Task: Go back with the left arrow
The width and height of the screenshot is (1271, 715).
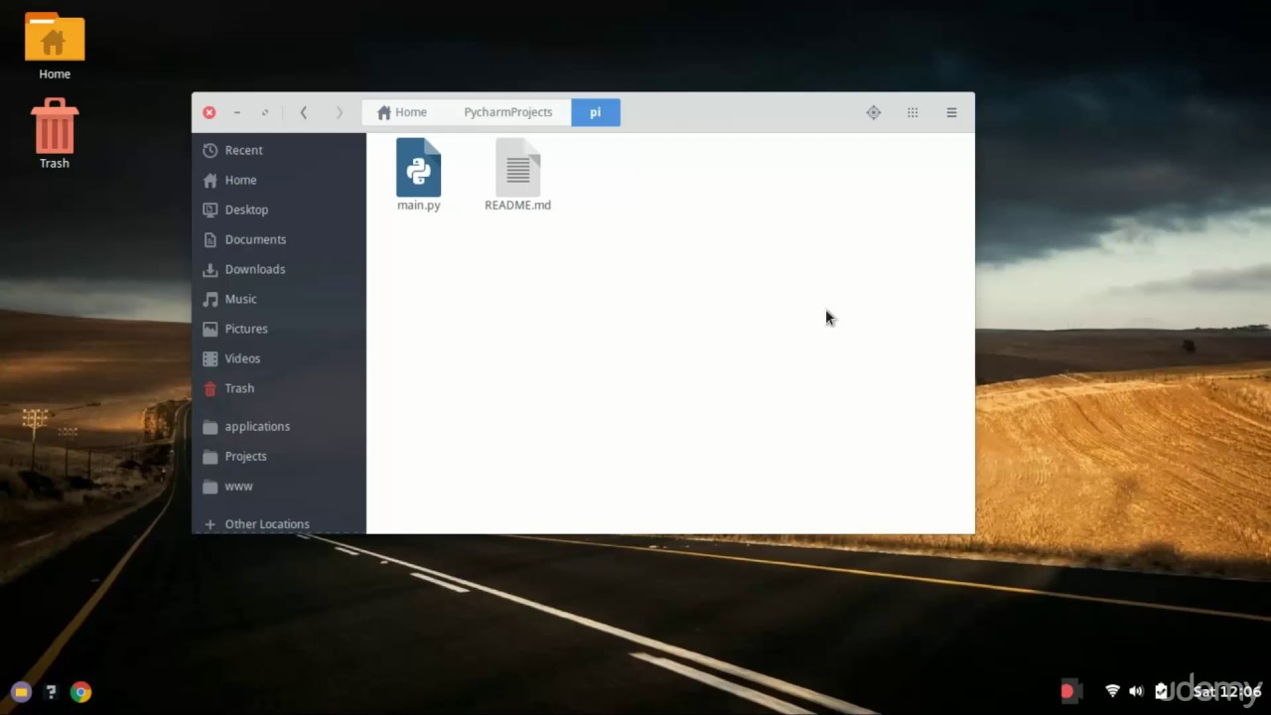Action: click(x=304, y=112)
